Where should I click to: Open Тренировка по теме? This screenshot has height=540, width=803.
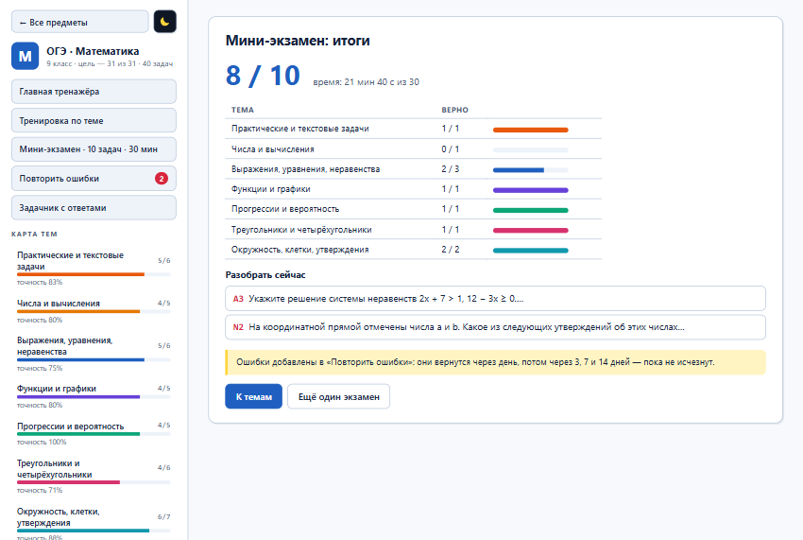coord(94,120)
